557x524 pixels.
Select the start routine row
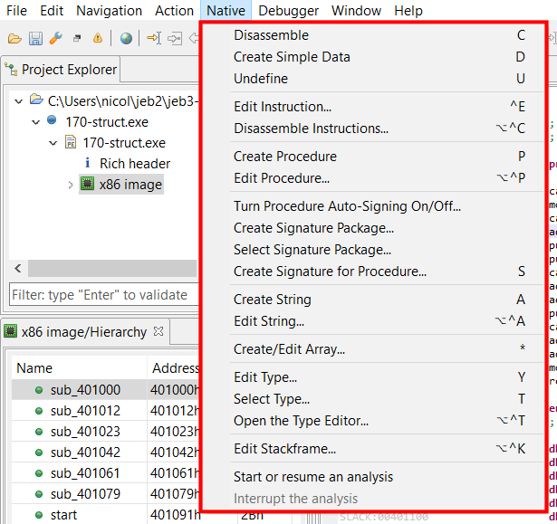tap(106, 515)
